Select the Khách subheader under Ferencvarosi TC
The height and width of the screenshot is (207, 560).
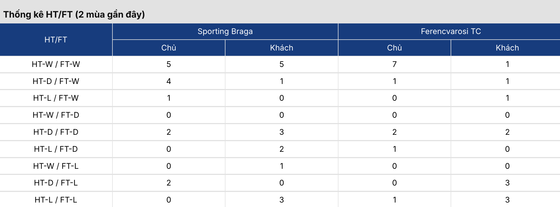coord(507,48)
